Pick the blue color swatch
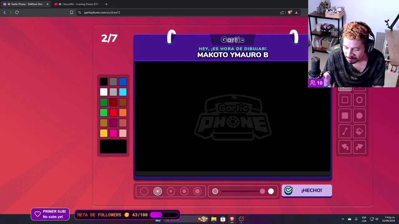The width and height of the screenshot is (399, 224). [x=123, y=82]
